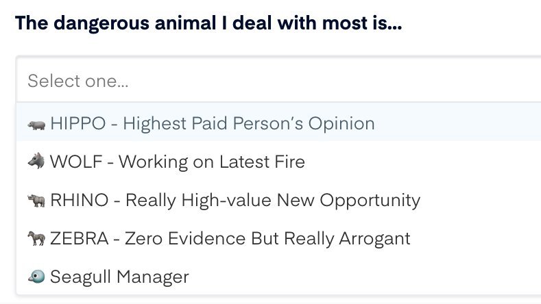Click the seagull emoji icon
Image resolution: width=541 pixels, height=304 pixels.
click(36, 277)
